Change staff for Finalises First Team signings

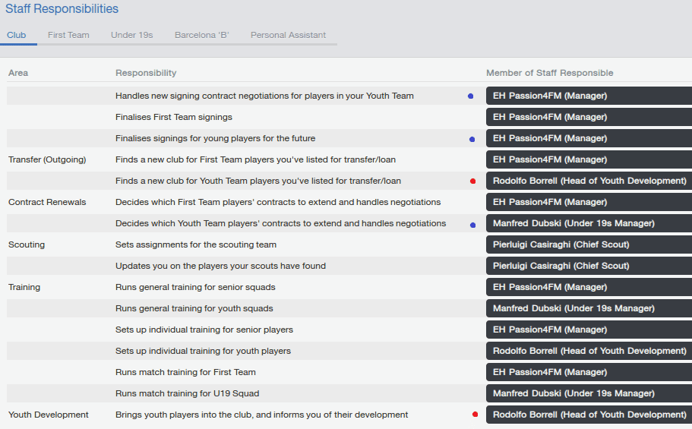tap(589, 117)
